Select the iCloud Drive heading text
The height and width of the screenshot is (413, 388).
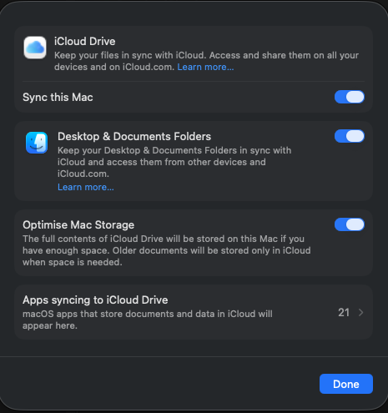tap(85, 42)
